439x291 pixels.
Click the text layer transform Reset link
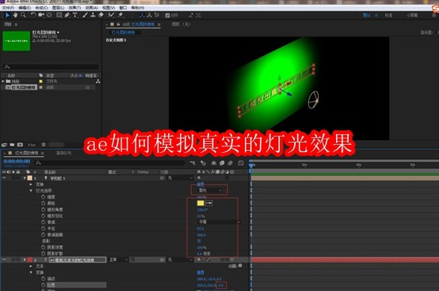tap(200, 272)
